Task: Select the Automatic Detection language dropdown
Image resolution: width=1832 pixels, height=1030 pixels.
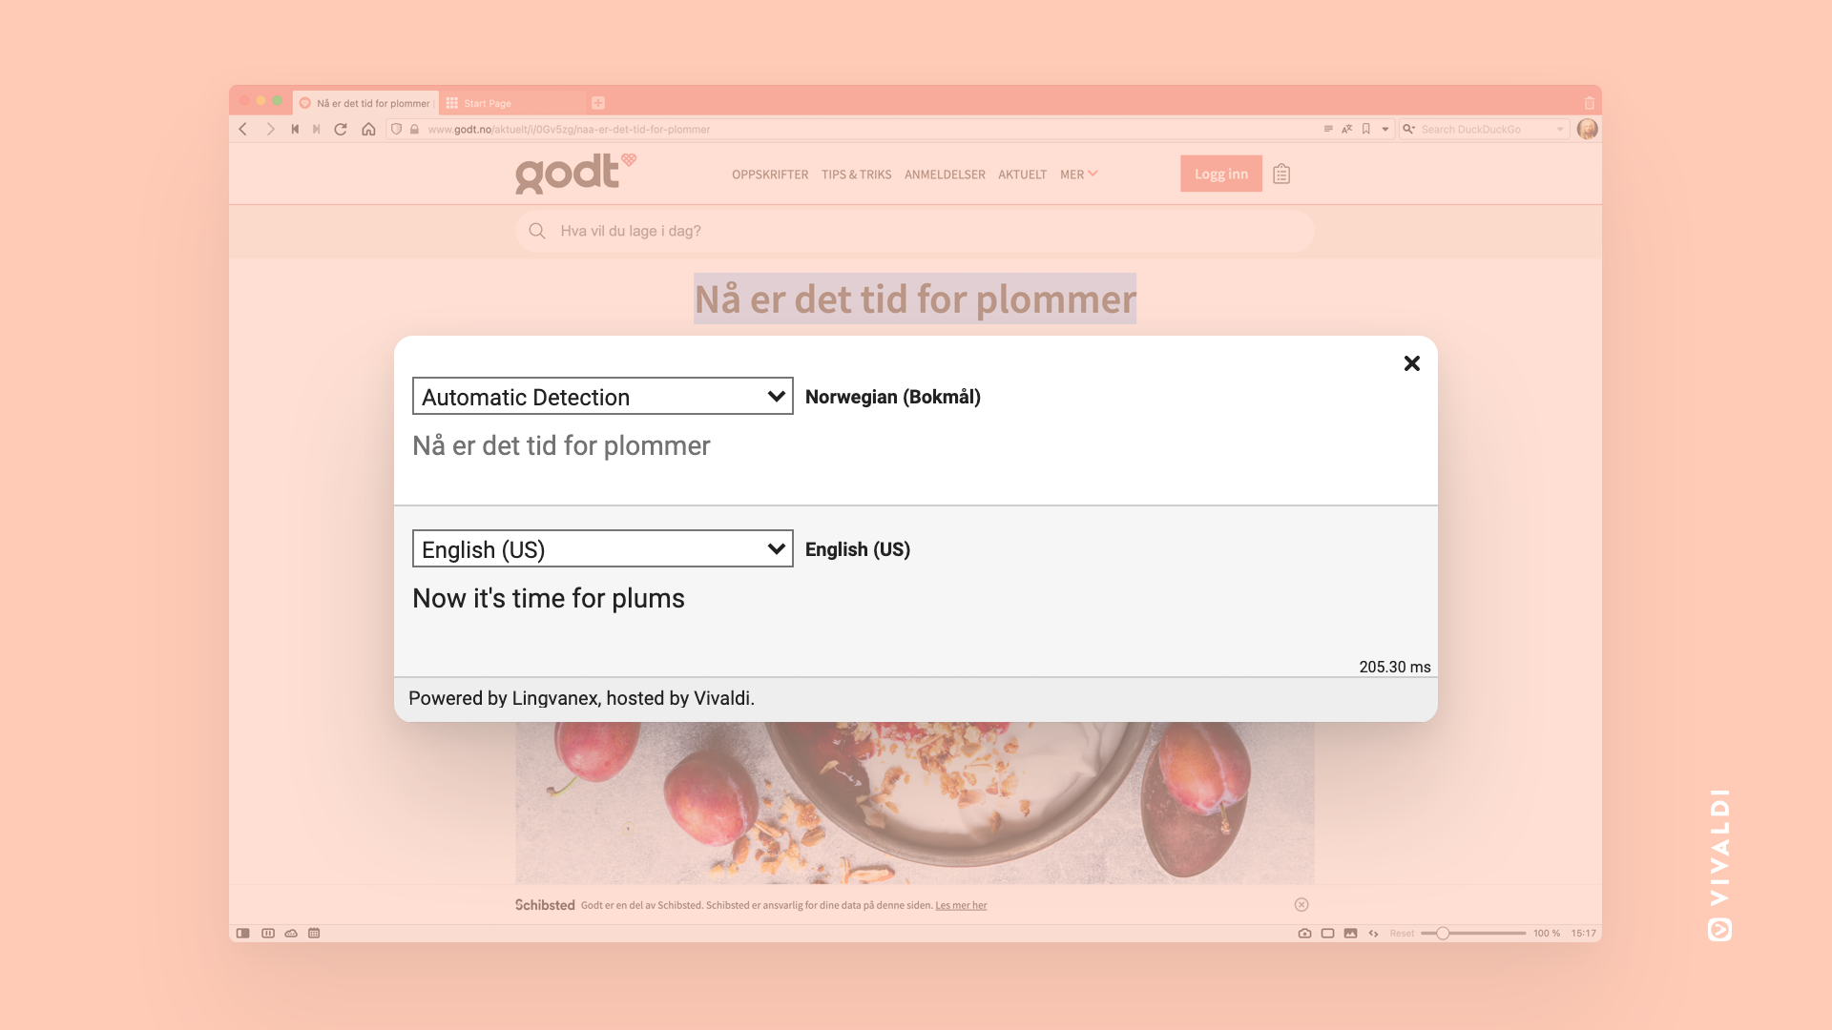Action: [601, 396]
